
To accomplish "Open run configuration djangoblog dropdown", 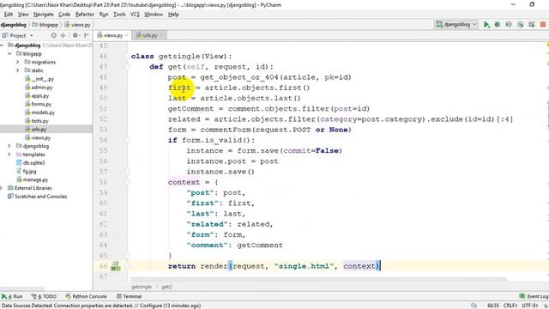I will [456, 25].
